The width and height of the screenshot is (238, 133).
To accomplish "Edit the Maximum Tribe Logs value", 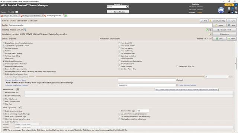I will 143,111.
